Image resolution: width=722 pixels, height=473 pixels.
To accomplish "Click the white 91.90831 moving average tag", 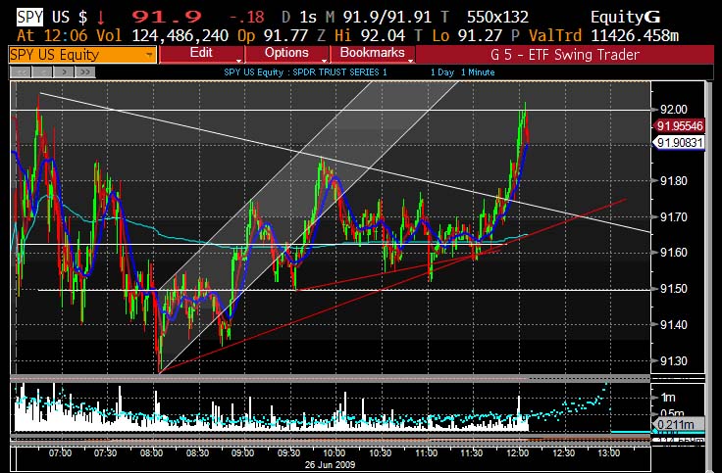I will point(679,143).
